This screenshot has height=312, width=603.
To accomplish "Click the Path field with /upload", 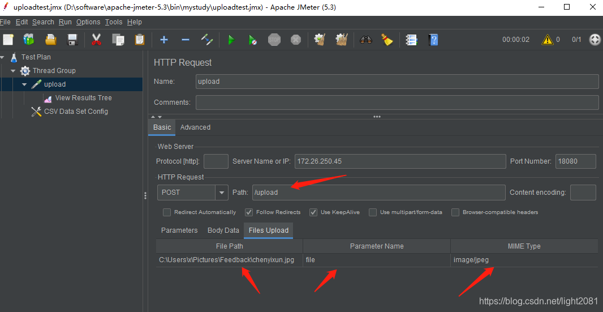I will 379,192.
